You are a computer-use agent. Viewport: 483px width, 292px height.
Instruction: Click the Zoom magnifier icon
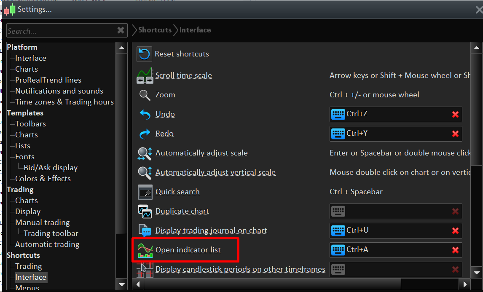coord(145,95)
